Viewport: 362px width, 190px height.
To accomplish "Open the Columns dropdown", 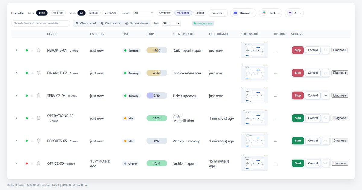I will point(218,13).
